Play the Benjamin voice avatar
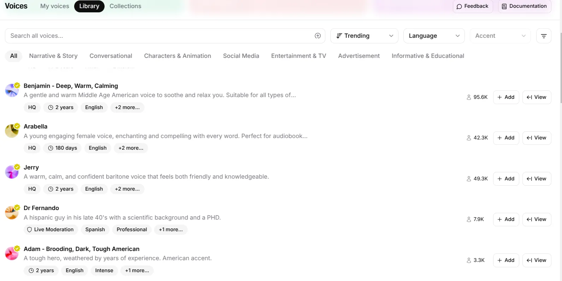 pos(12,90)
